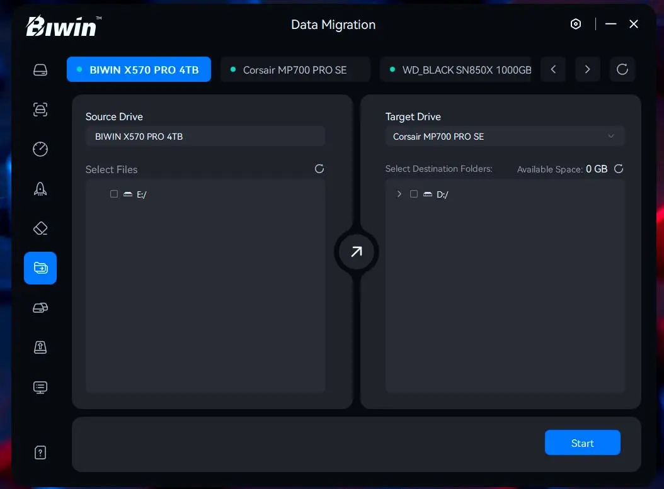The image size is (664, 489).
Task: Open the two-drives clone tool in sidebar
Action: point(40,308)
